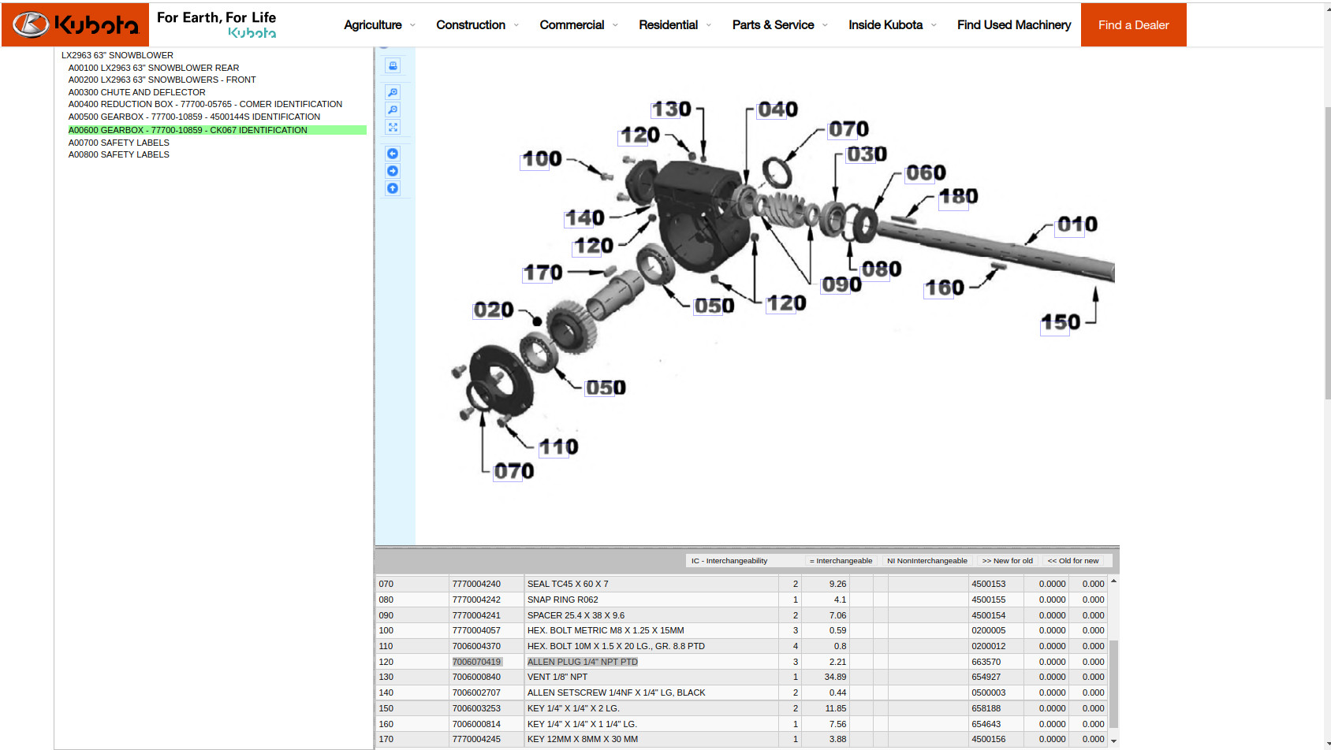Select highlighted part number 7006070419
1331x750 pixels.
[476, 662]
